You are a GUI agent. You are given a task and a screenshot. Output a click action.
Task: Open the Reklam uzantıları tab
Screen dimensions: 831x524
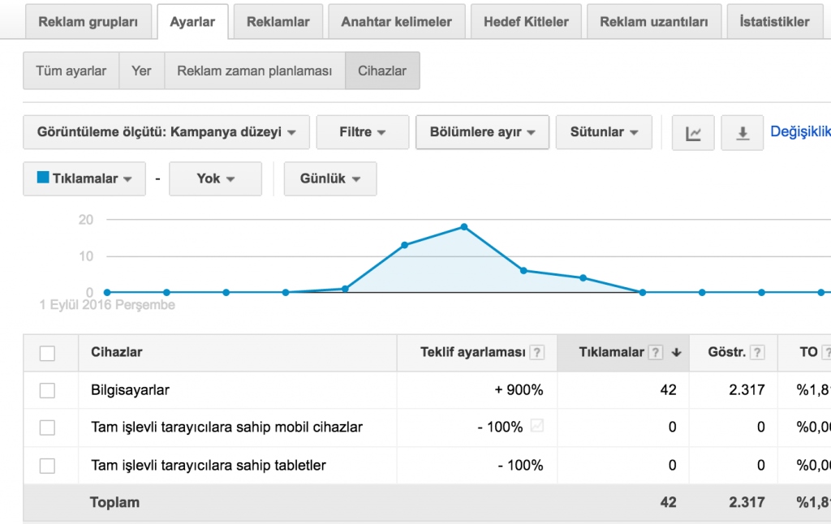[654, 22]
